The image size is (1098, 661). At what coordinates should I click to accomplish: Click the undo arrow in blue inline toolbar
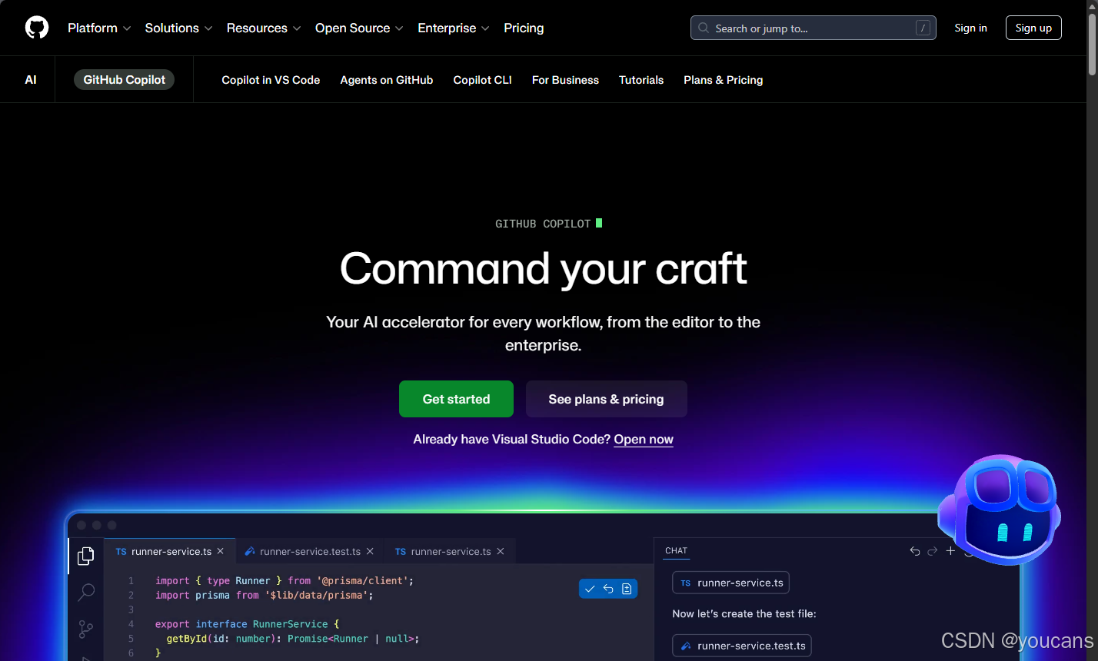[x=608, y=589]
